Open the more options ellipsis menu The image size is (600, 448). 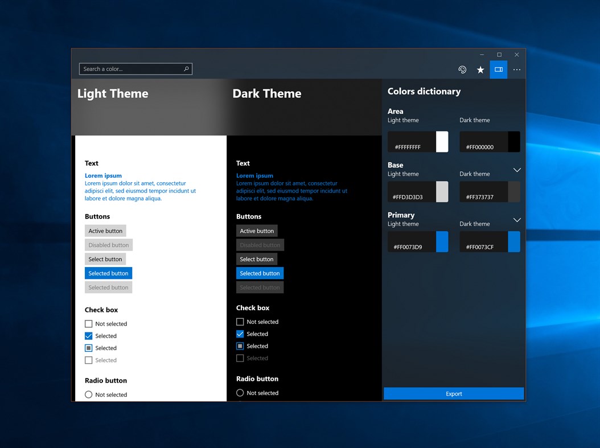click(x=517, y=69)
